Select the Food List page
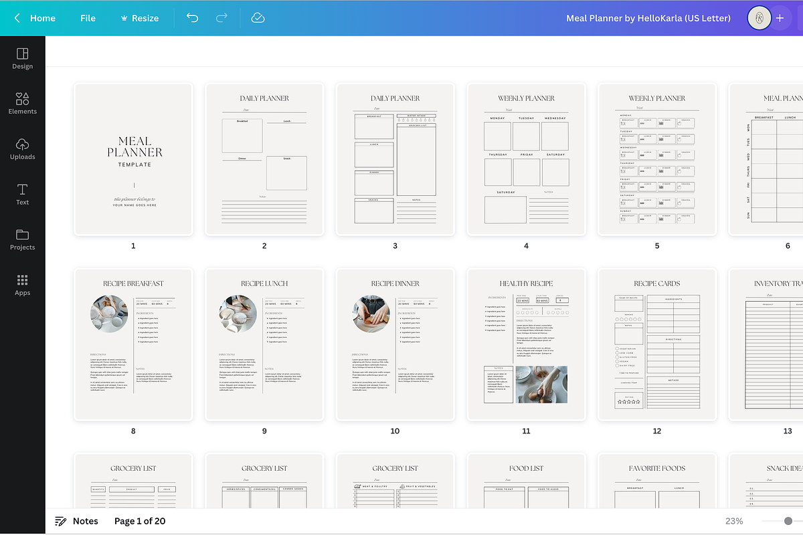 click(526, 481)
